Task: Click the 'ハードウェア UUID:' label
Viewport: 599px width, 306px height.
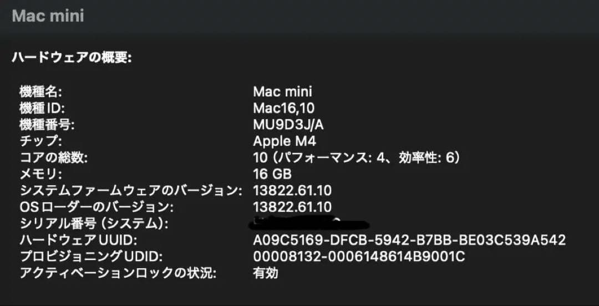Action: pos(78,240)
